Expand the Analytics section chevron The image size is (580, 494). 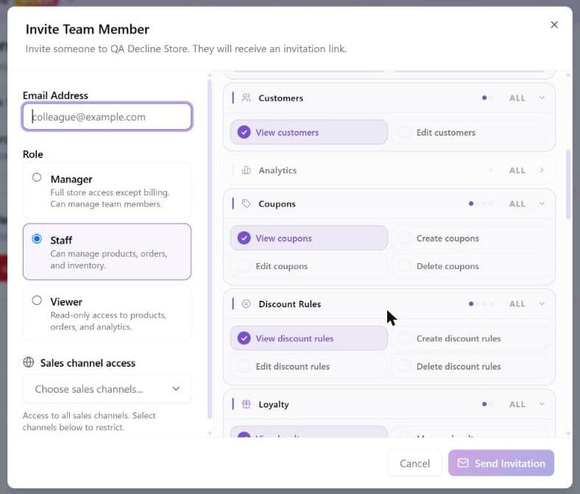(x=542, y=171)
